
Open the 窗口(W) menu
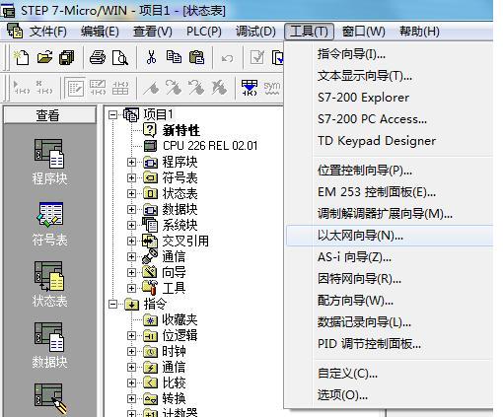click(363, 32)
